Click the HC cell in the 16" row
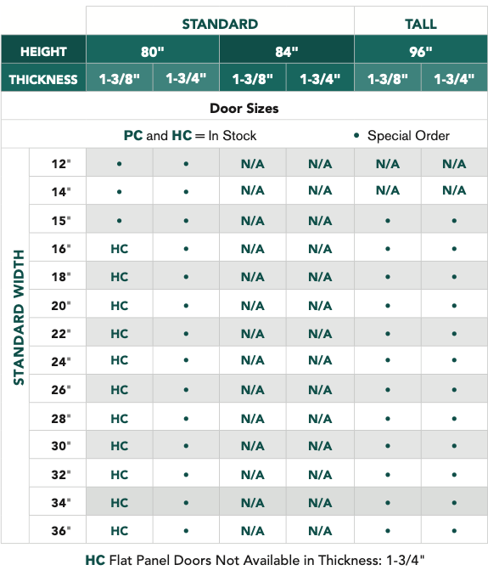This screenshot has width=488, height=576. point(120,249)
